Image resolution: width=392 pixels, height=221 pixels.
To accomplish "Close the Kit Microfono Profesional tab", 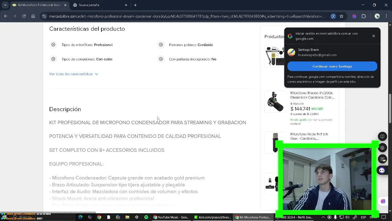I will pyautogui.click(x=65, y=5).
